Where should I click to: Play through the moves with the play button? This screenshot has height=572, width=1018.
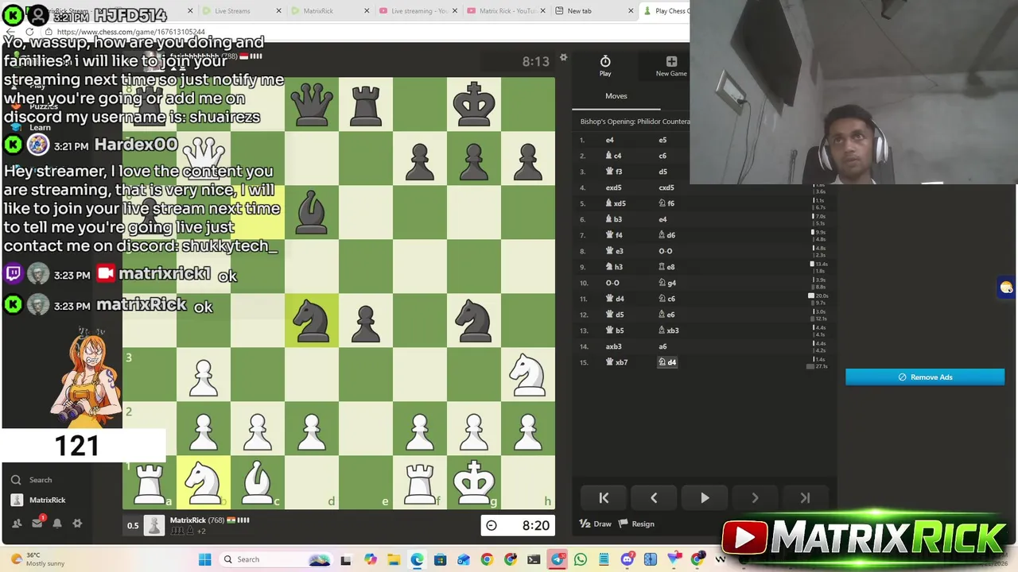(x=705, y=498)
